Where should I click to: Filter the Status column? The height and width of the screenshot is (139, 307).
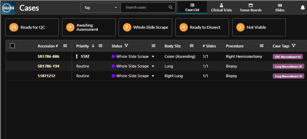(x=127, y=46)
